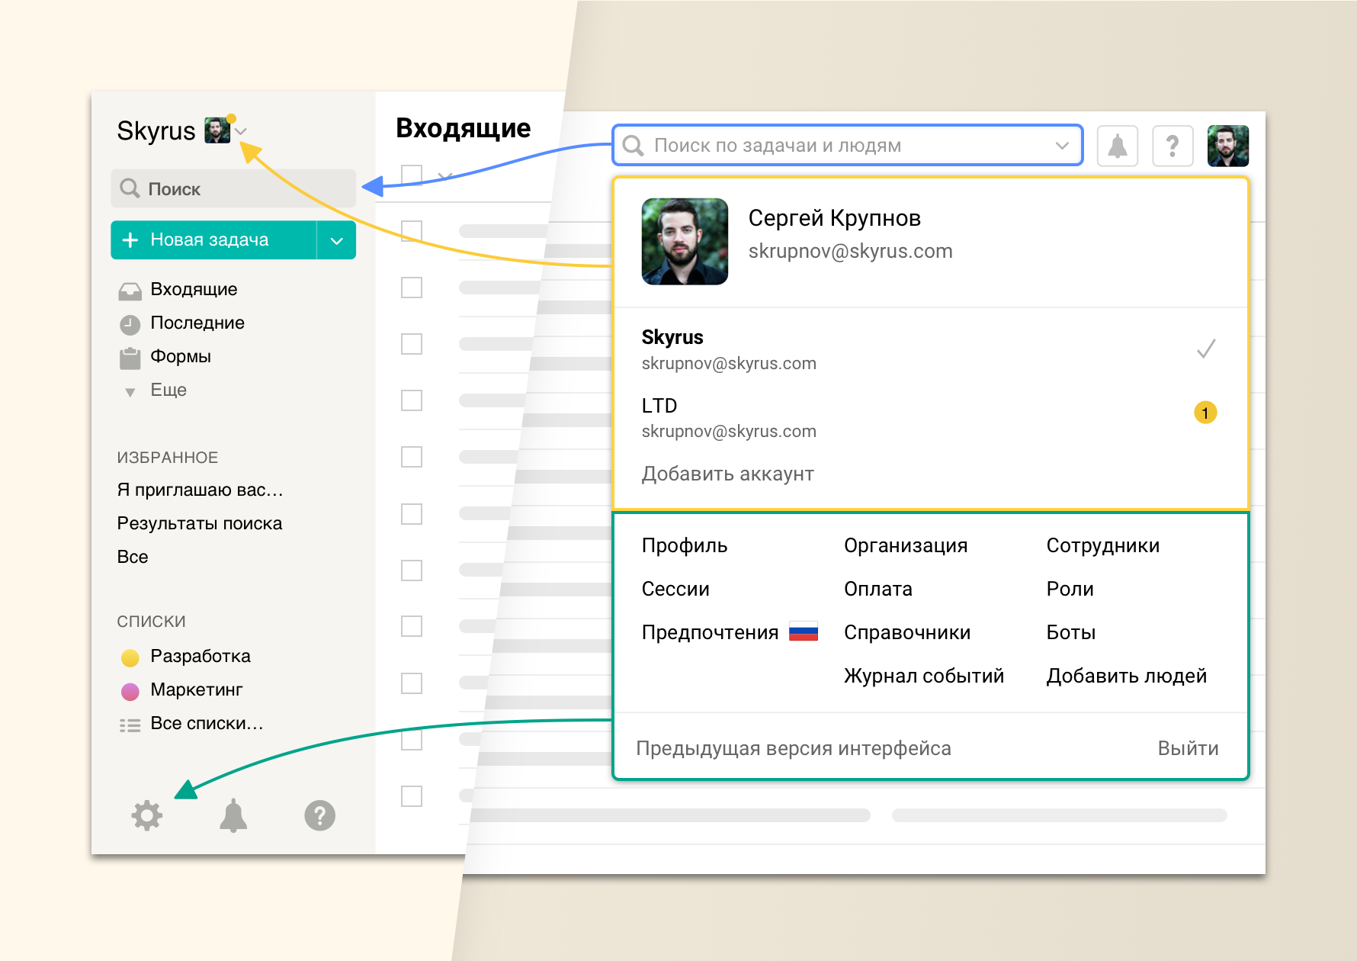Open Роли settings
1357x961 pixels.
tap(1070, 589)
